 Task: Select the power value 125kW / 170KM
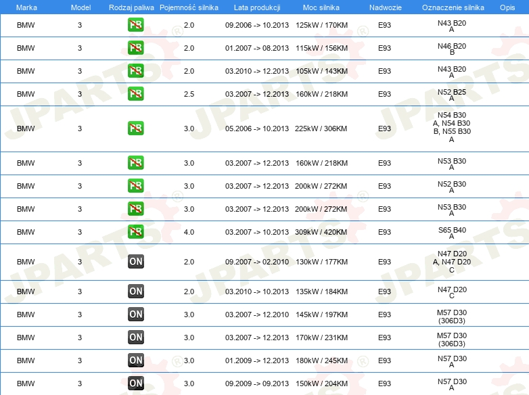click(x=321, y=25)
